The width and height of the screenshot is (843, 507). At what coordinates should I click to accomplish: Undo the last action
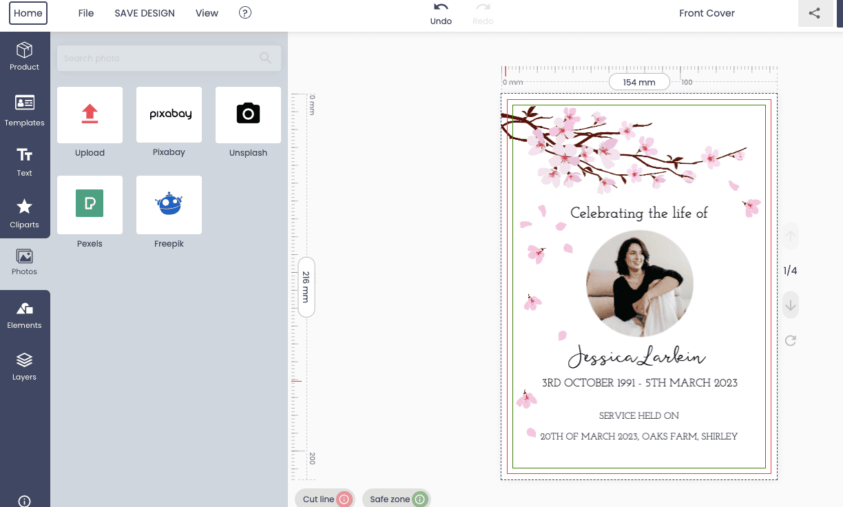click(x=441, y=13)
